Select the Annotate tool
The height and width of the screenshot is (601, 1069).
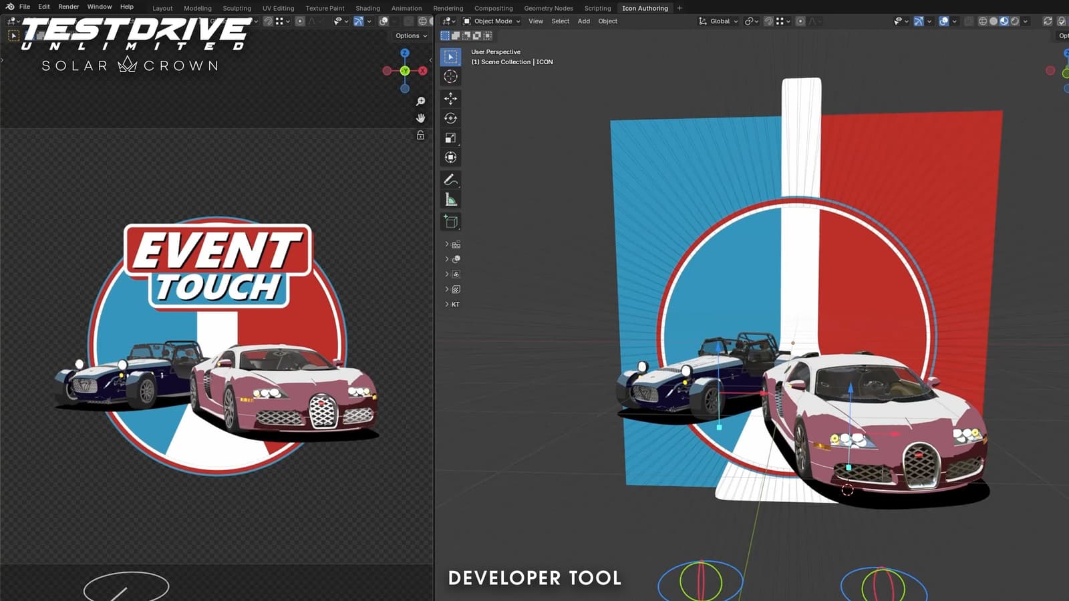click(x=451, y=180)
